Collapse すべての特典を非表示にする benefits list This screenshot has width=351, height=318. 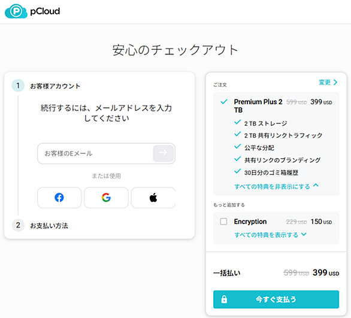[276, 186]
